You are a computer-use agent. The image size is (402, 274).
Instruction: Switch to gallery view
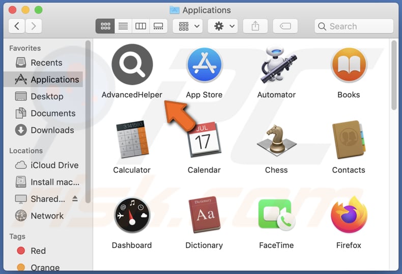coord(158,26)
